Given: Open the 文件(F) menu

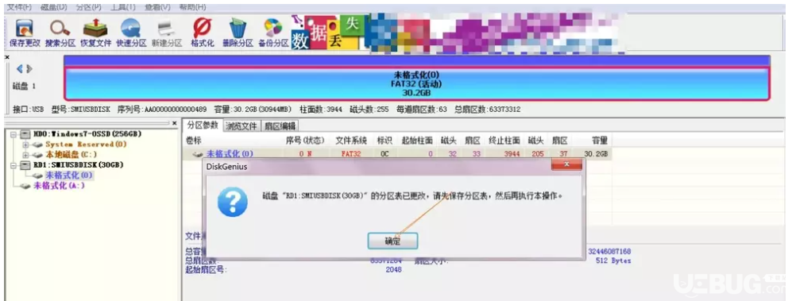Looking at the screenshot, I should click(x=19, y=7).
